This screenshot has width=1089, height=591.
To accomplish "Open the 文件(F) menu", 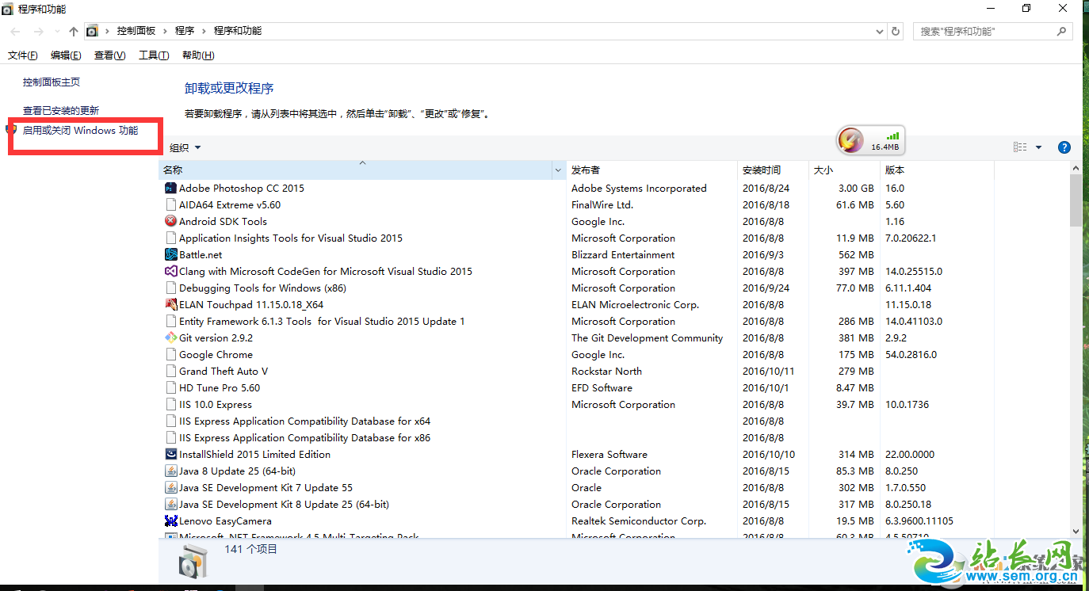I will pos(23,55).
